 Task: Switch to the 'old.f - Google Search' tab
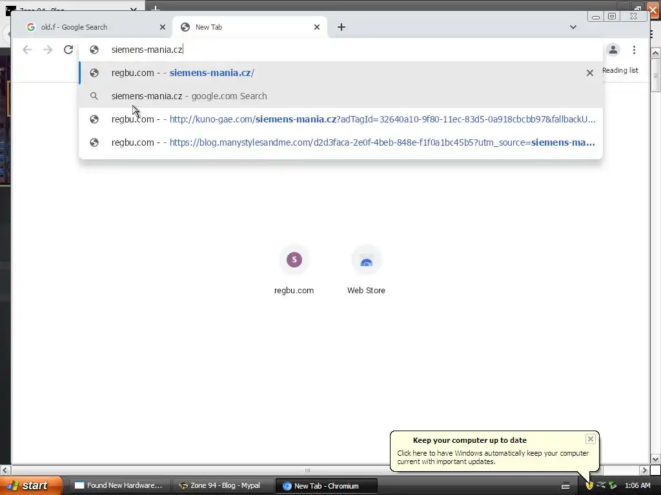click(x=92, y=27)
